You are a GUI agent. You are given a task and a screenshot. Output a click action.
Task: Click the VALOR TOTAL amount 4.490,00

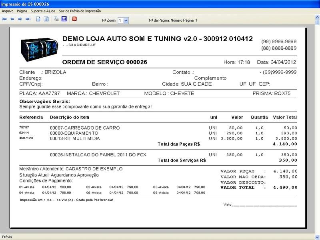pos(285,187)
